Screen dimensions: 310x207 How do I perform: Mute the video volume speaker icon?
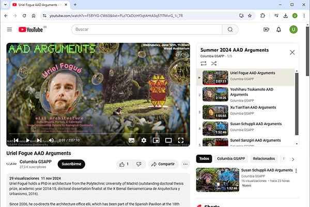51,140
